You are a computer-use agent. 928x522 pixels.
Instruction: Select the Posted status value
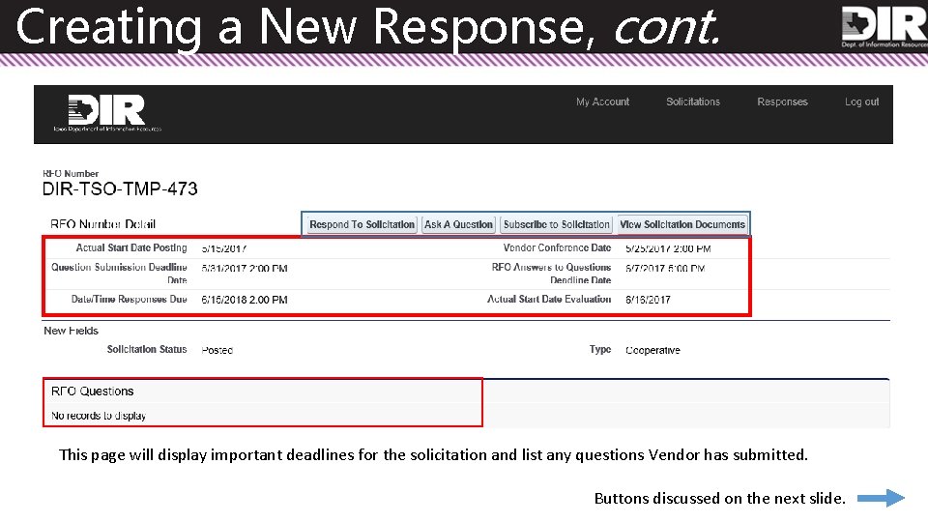(217, 350)
